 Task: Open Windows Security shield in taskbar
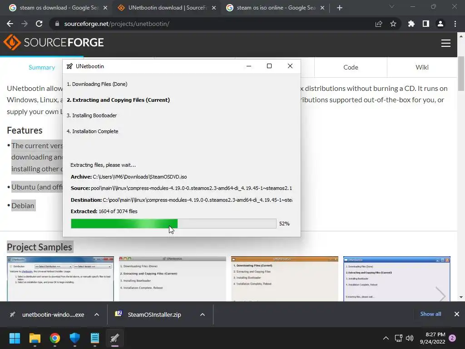(75, 338)
